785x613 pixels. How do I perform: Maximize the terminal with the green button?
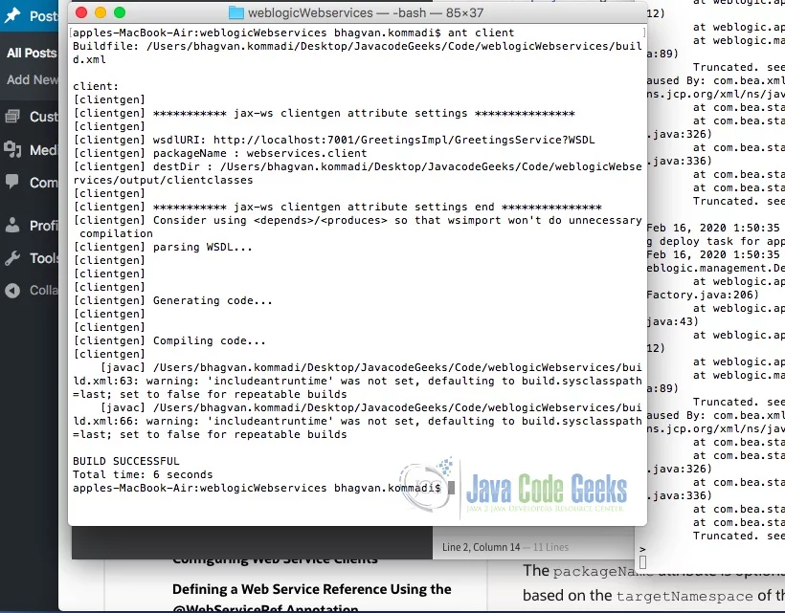119,12
